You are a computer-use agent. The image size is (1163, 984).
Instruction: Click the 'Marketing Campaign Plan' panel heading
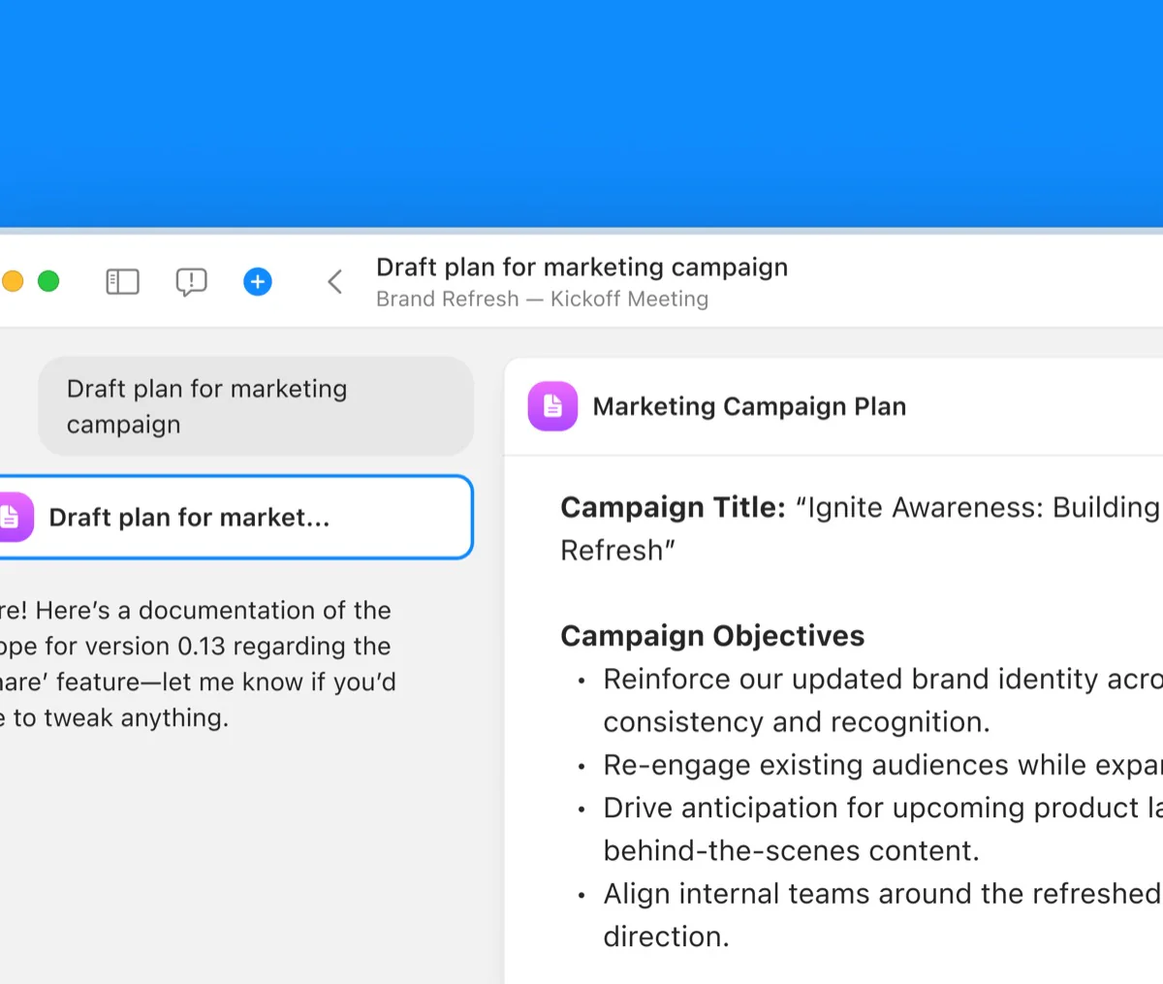tap(749, 406)
